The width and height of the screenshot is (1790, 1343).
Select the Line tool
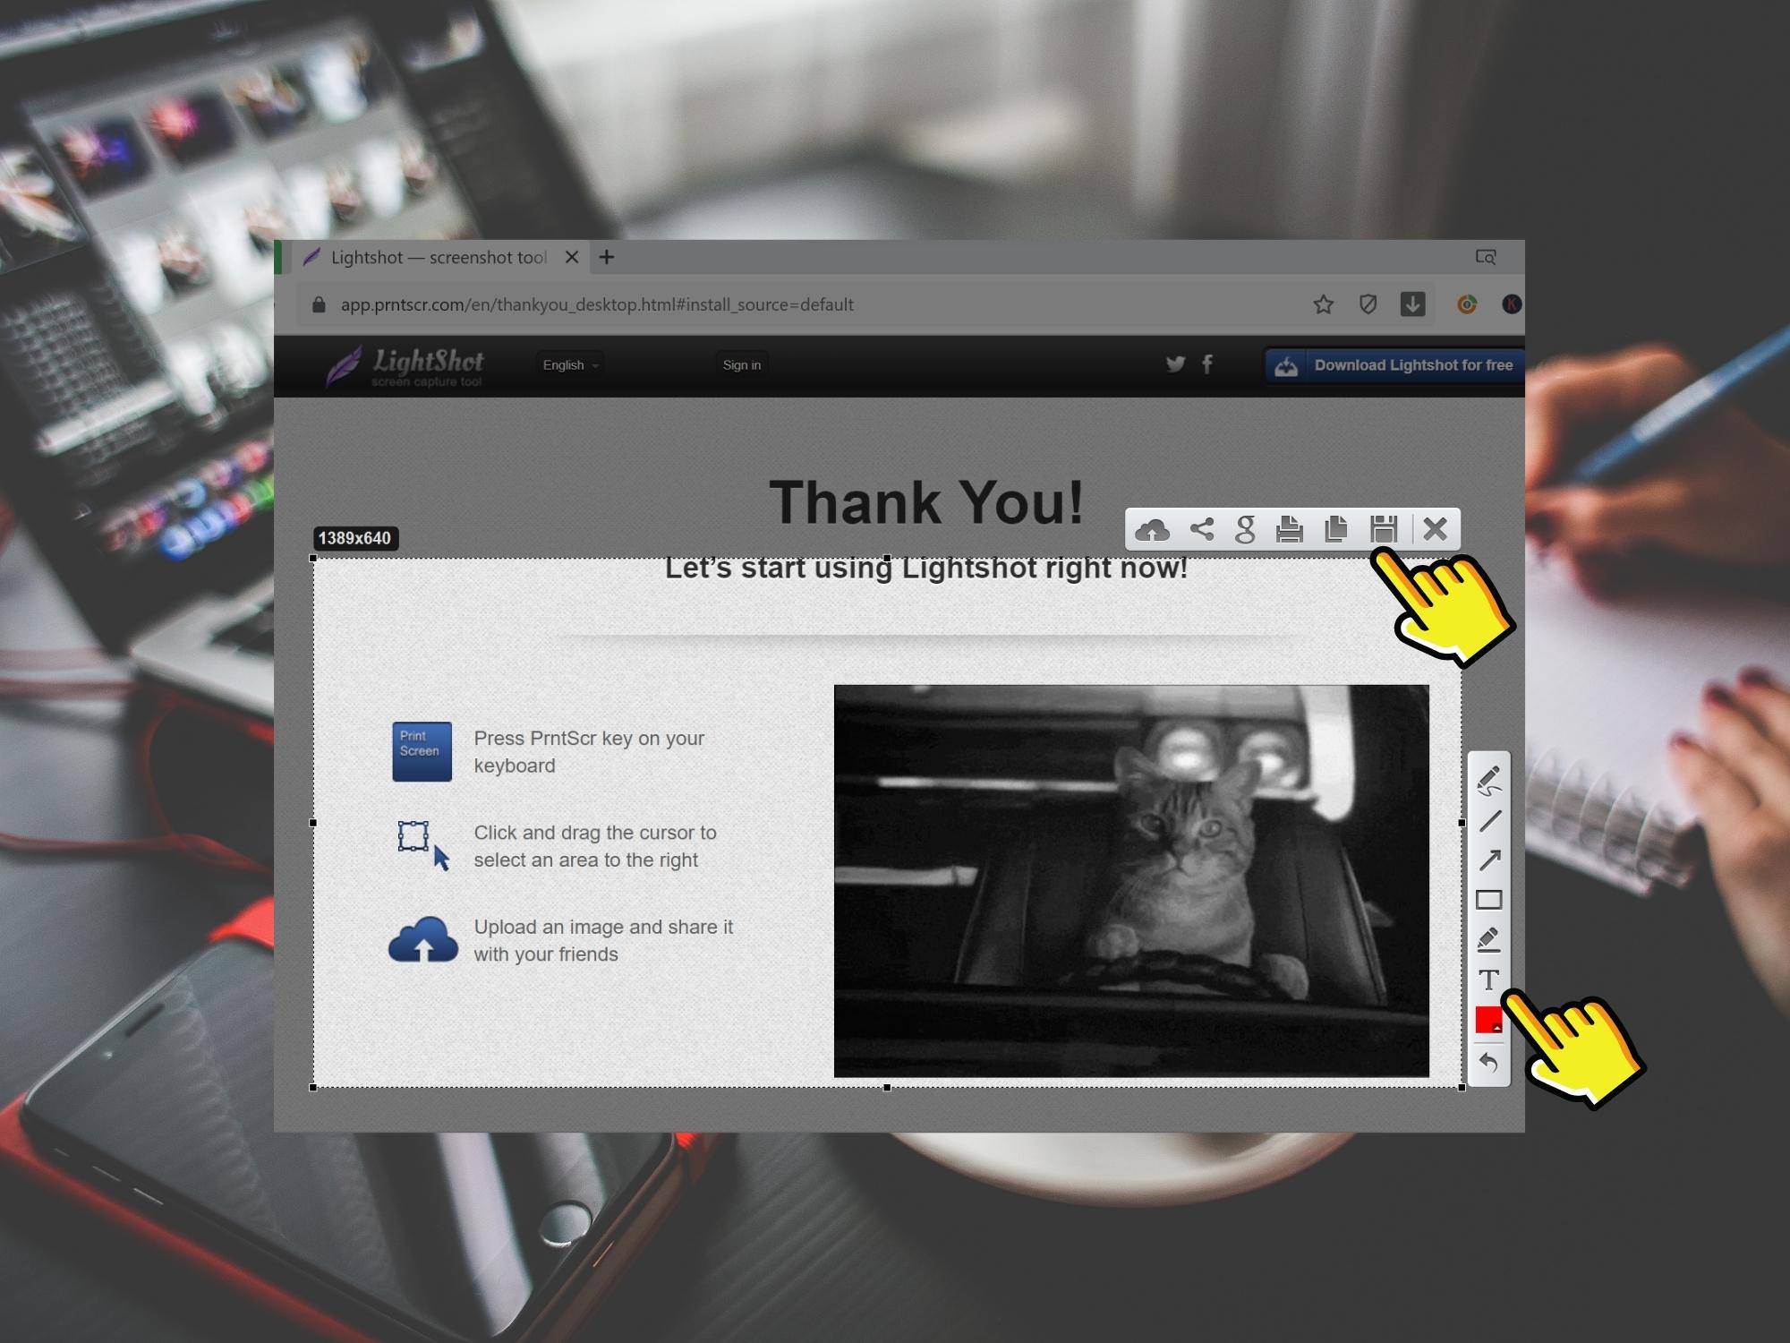[1489, 821]
